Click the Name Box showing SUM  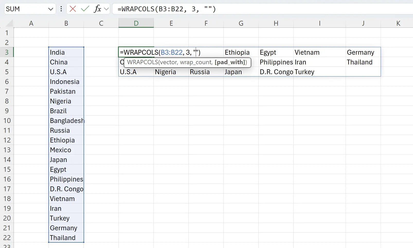click(x=26, y=9)
